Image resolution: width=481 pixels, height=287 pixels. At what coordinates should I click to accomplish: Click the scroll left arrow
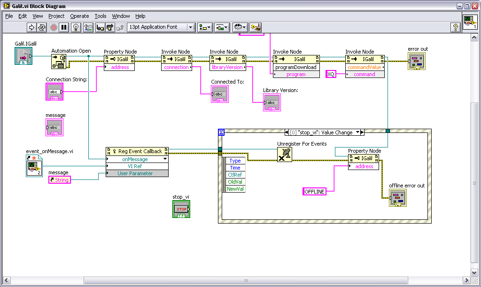tap(7, 280)
